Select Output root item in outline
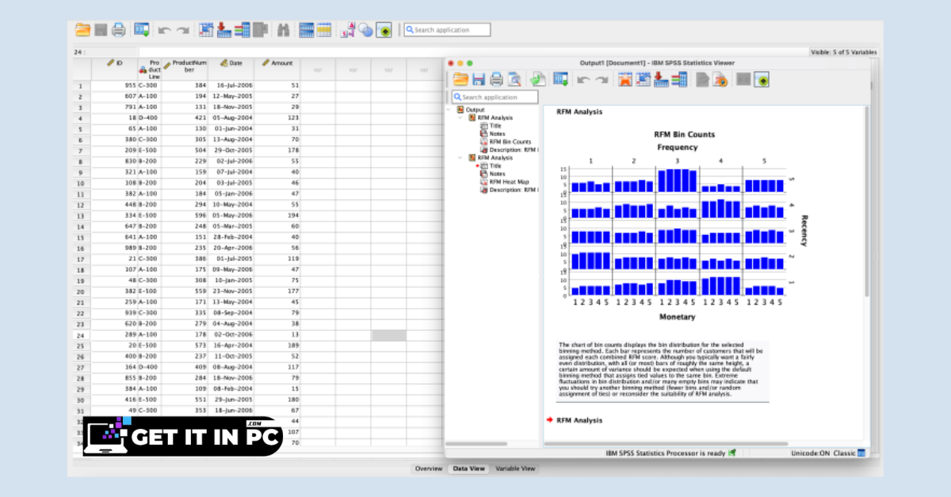Screen dimensions: 951x497 click(x=475, y=110)
